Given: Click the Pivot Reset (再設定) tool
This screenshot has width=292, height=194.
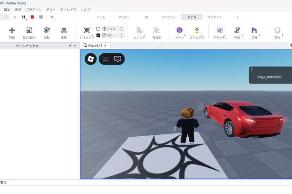Looking at the screenshot, I should click(157, 32).
